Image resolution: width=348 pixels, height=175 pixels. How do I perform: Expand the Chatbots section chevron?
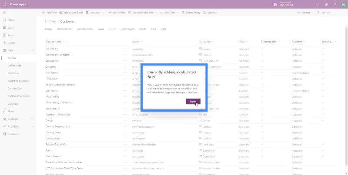33,119
